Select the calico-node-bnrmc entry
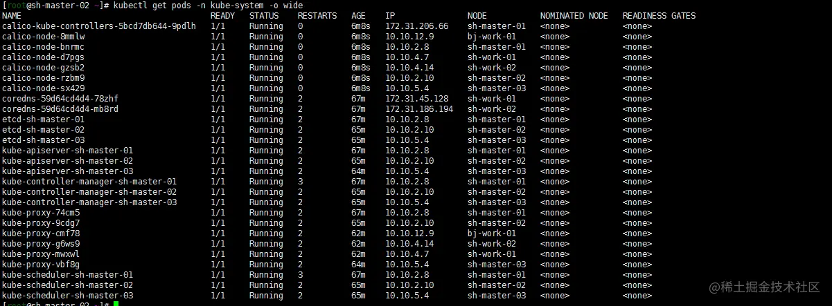Image resolution: width=832 pixels, height=306 pixels. click(44, 47)
